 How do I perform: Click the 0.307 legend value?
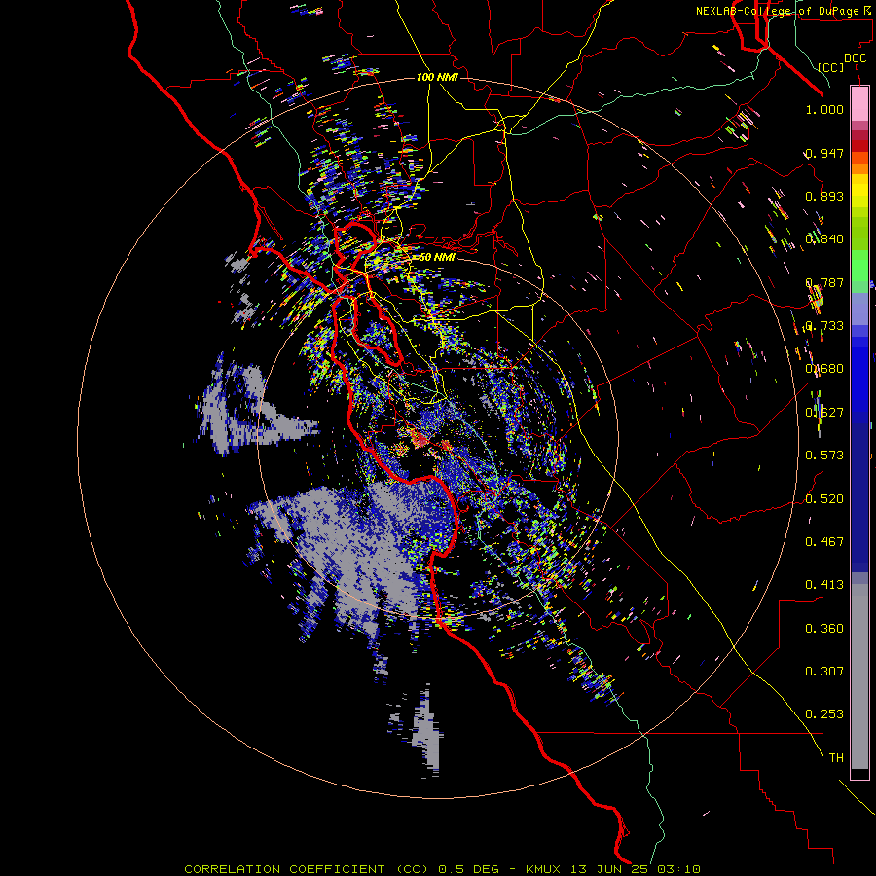824,672
